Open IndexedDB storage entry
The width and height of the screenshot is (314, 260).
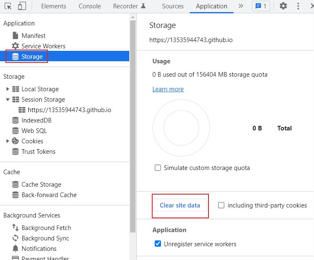pos(36,120)
